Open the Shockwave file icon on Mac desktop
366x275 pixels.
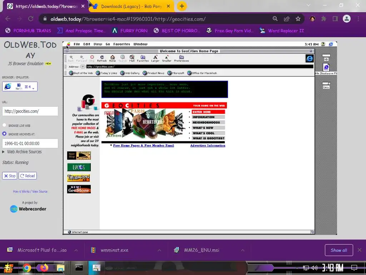pyautogui.click(x=326, y=68)
